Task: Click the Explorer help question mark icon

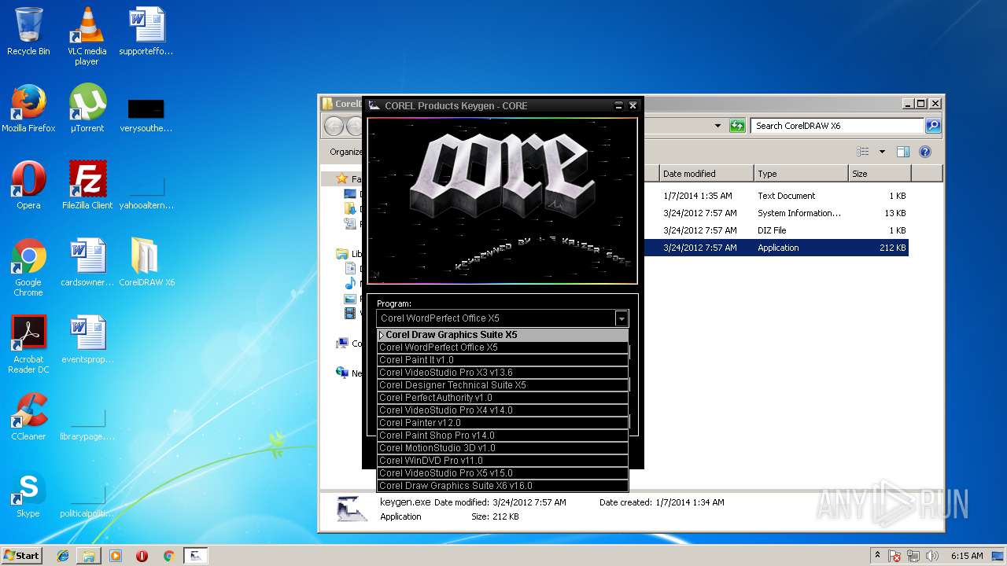Action: pos(925,152)
